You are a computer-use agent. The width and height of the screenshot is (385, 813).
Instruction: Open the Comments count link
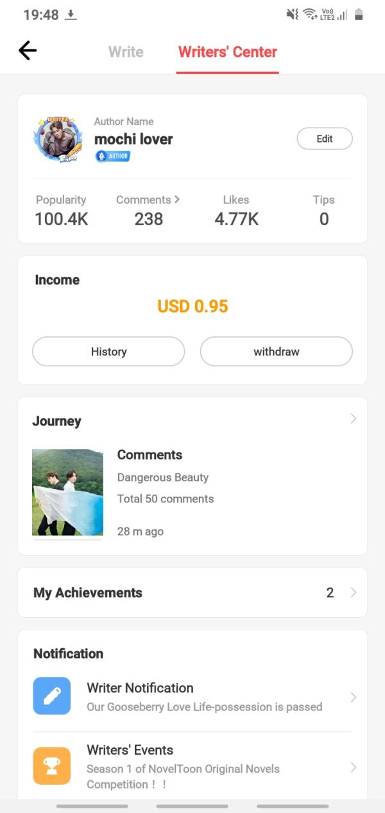coord(148,209)
